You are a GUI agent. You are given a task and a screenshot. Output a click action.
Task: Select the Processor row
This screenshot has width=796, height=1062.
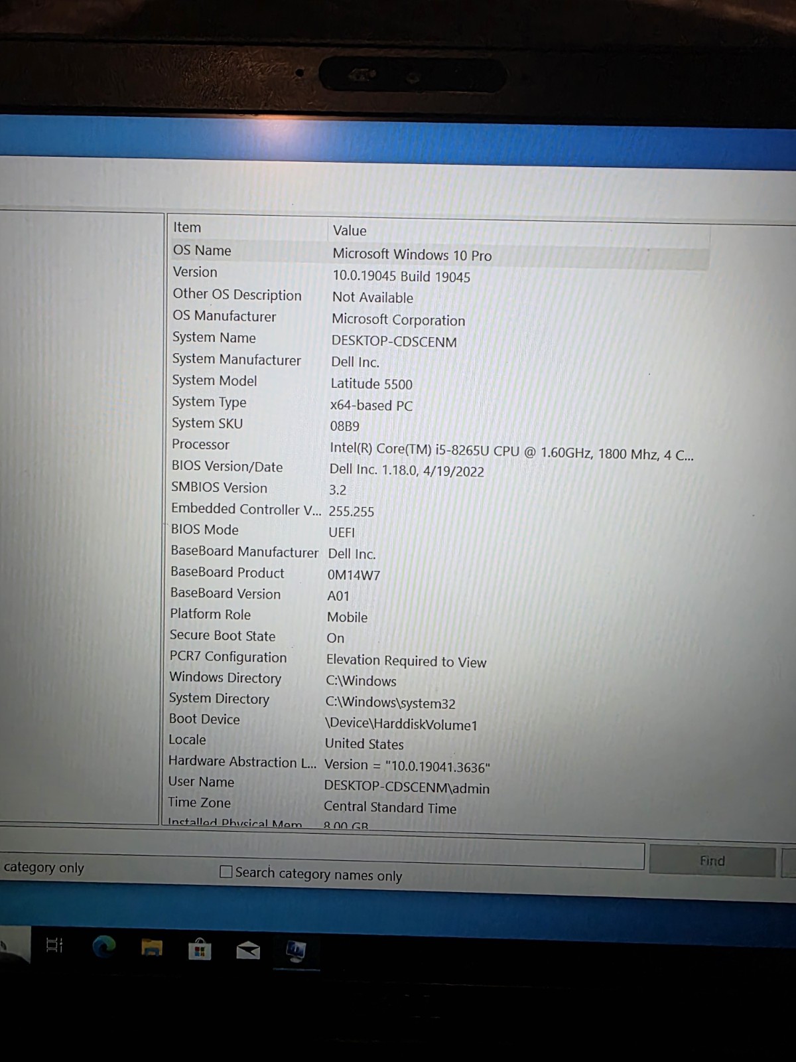(439, 449)
